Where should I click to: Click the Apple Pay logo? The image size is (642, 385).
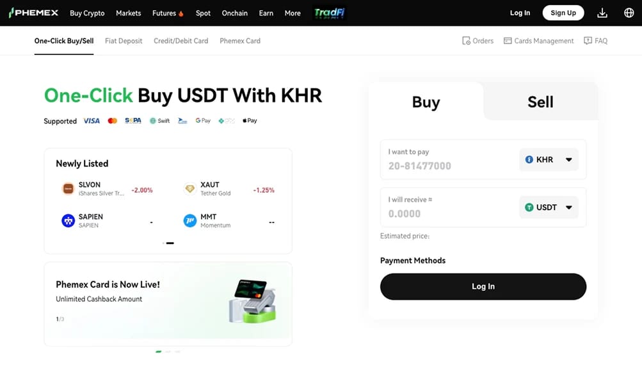pos(250,121)
